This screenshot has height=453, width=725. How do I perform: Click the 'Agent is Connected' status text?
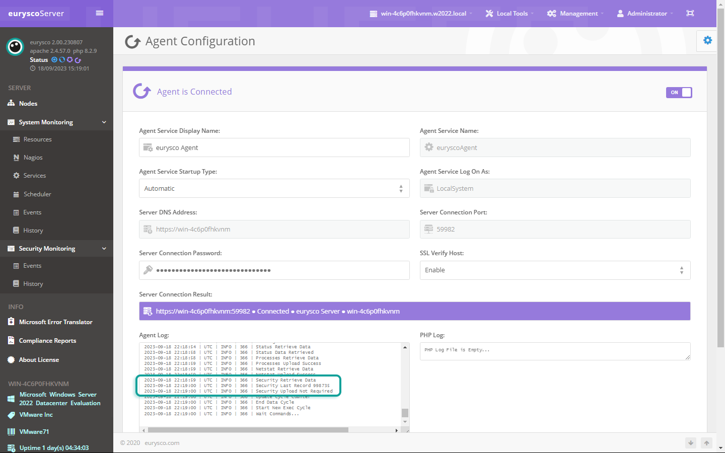coord(194,92)
